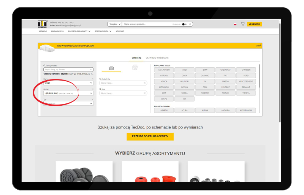The image size is (304, 195).
Task: Expand the Pozostałe Produkty menu
Action: 79,31
